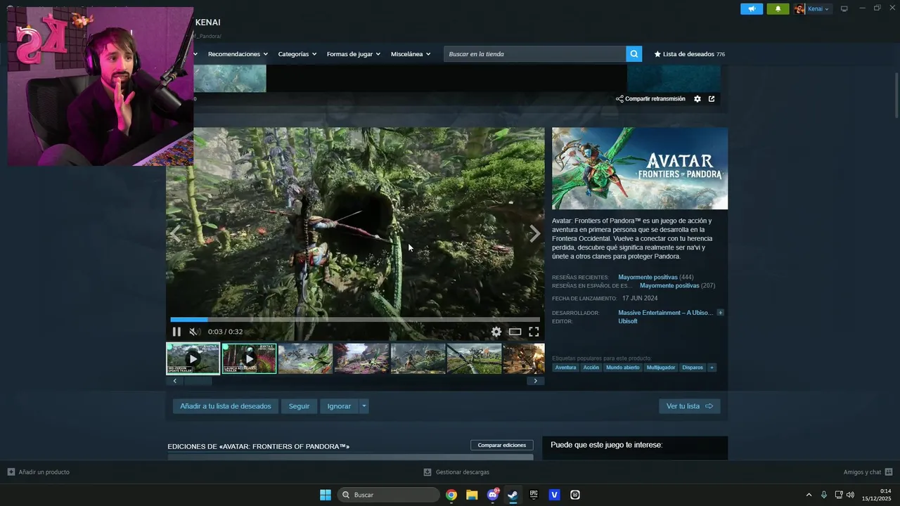Open recent reviews Mayormente positivas link
900x506 pixels.
pos(648,278)
